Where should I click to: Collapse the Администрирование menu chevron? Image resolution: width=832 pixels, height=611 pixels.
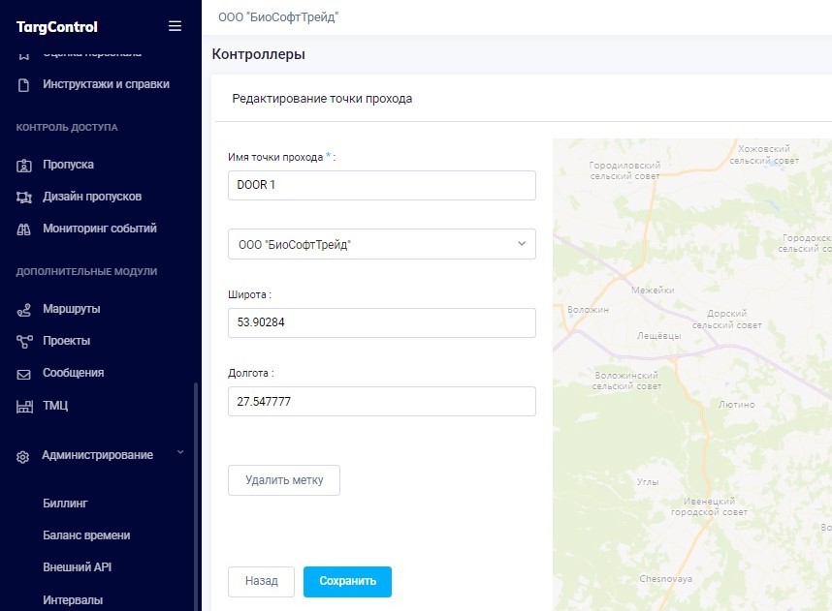180,452
